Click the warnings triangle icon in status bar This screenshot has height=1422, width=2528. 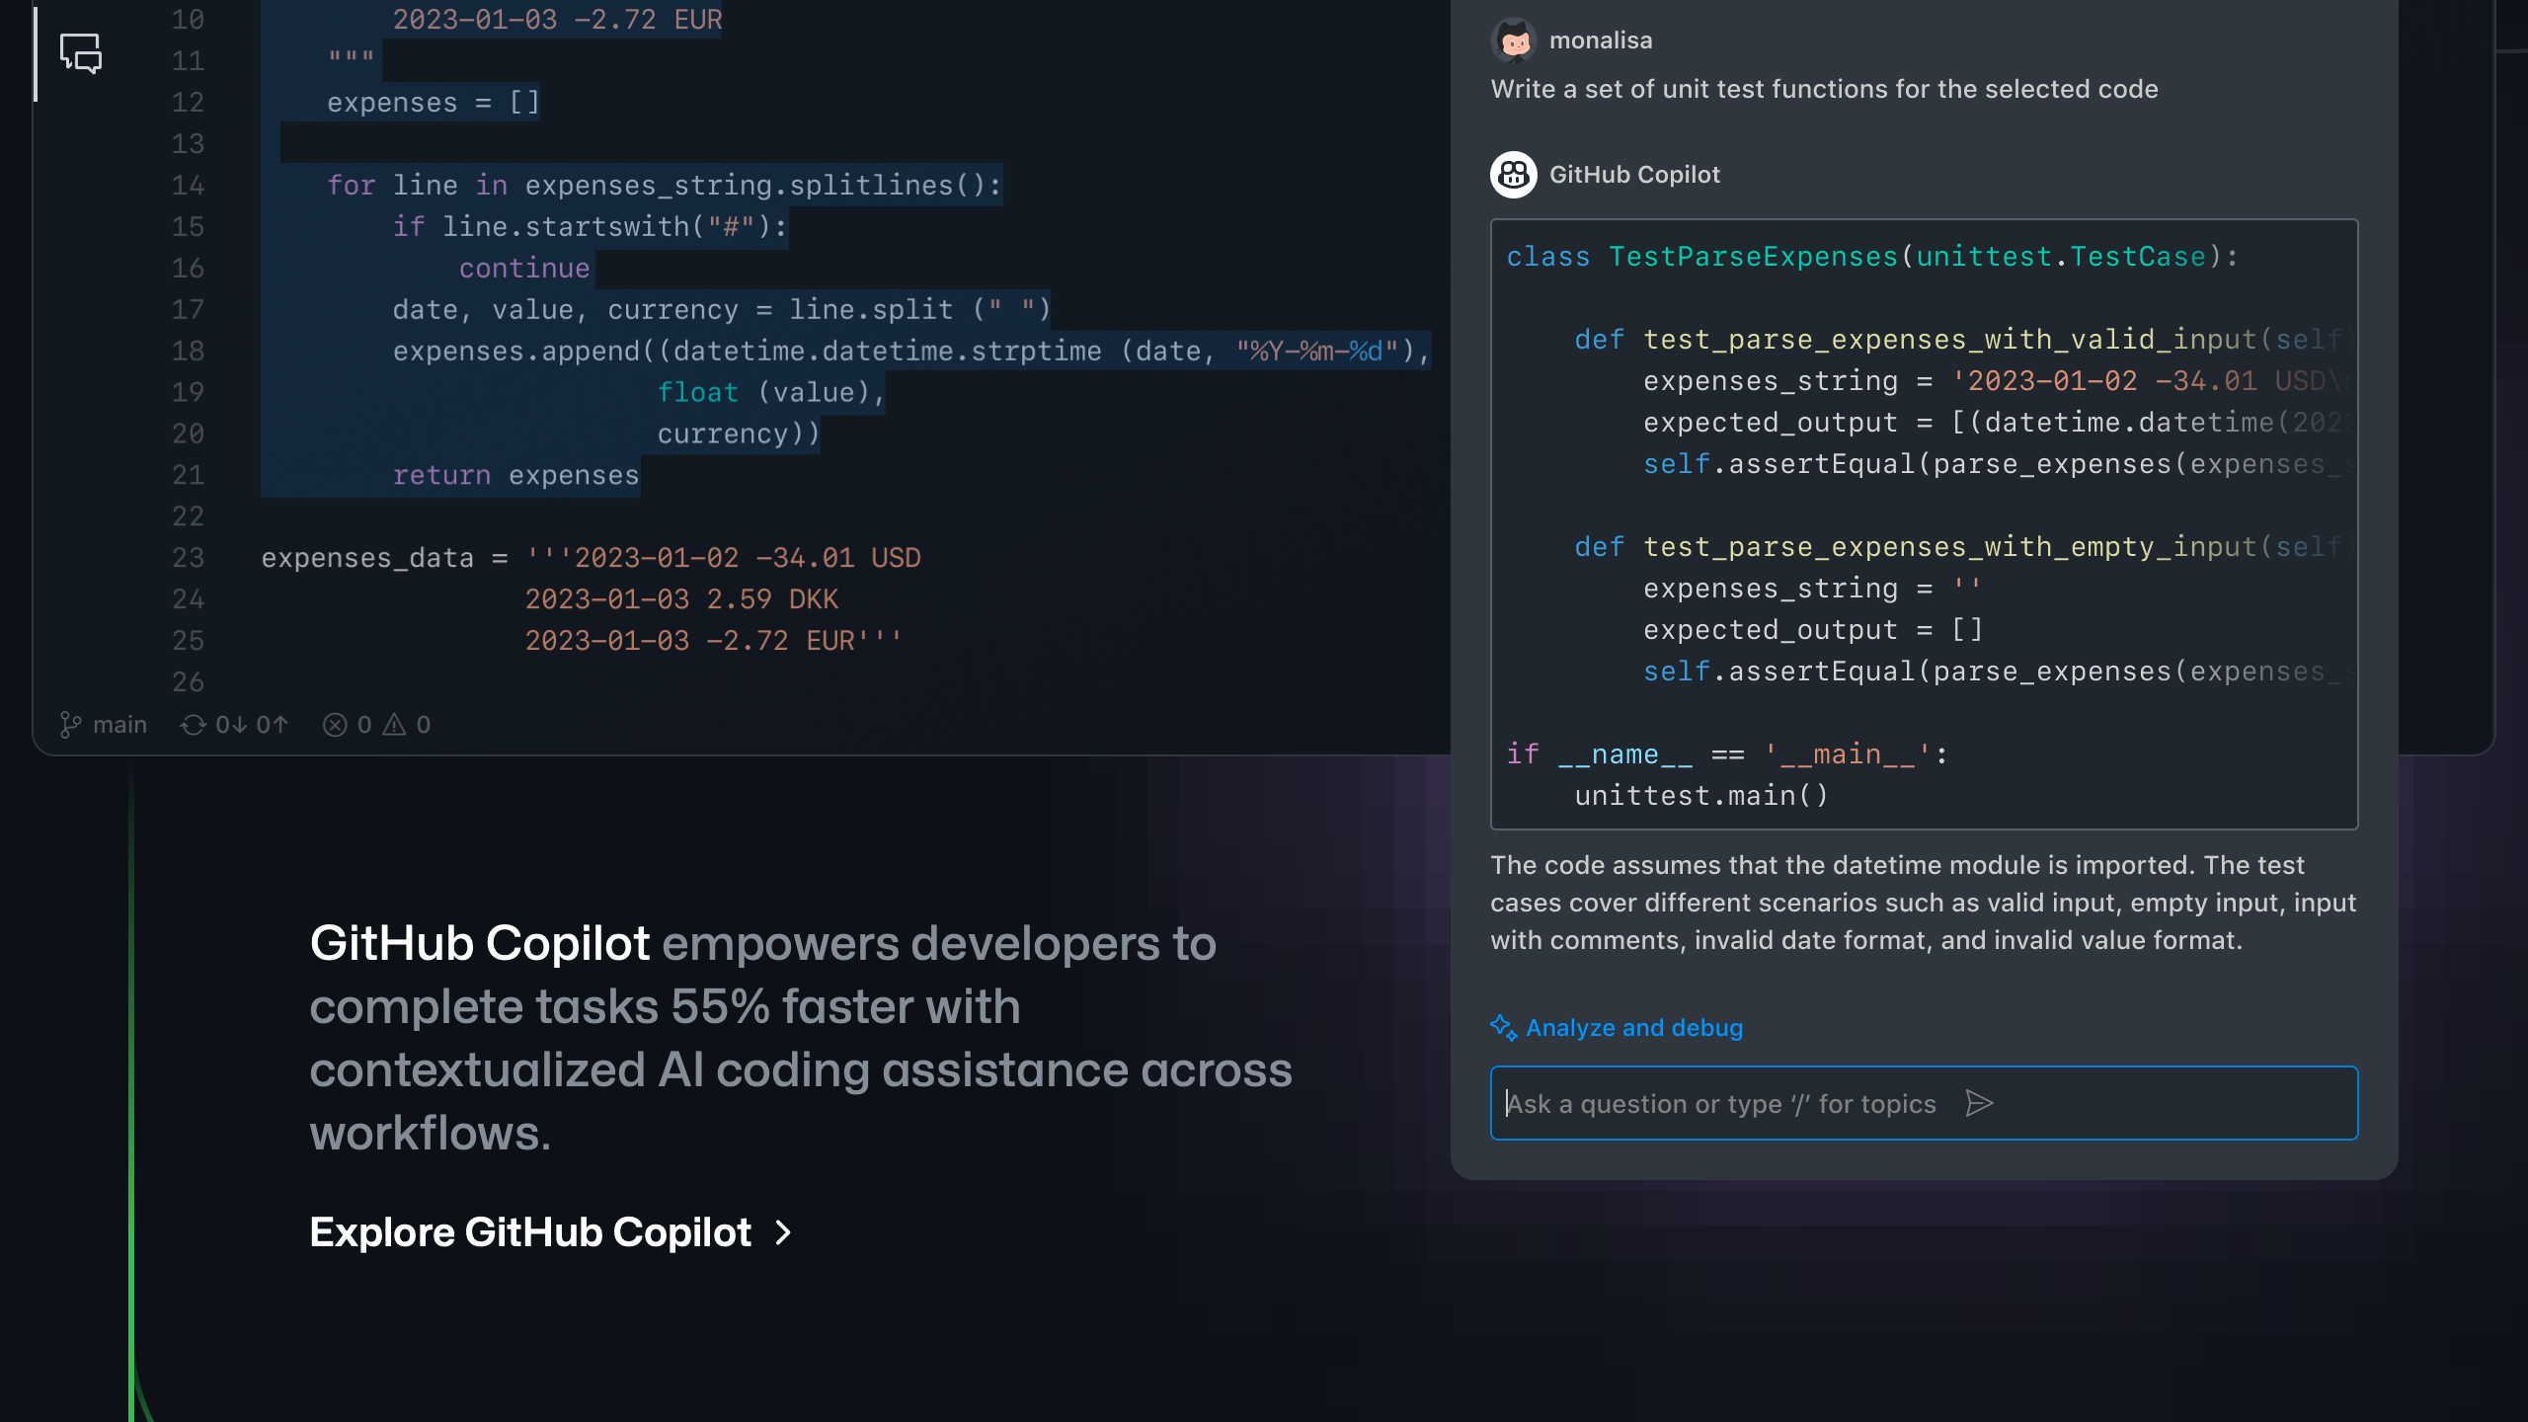[x=394, y=725]
